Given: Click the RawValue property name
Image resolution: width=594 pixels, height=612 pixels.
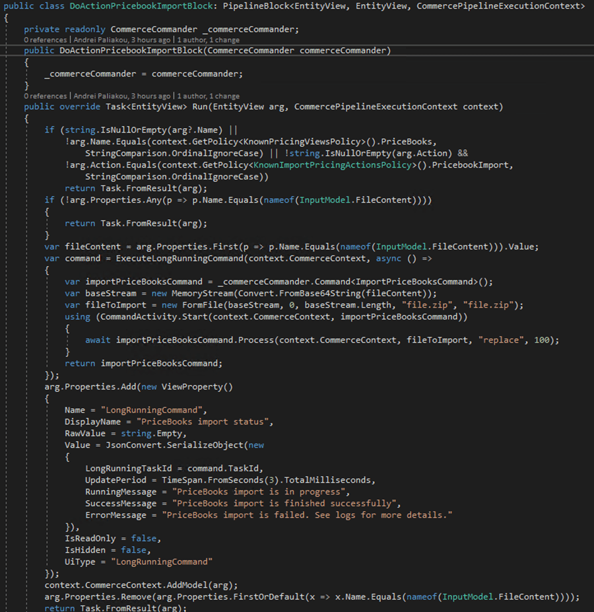Looking at the screenshot, I should point(85,434).
